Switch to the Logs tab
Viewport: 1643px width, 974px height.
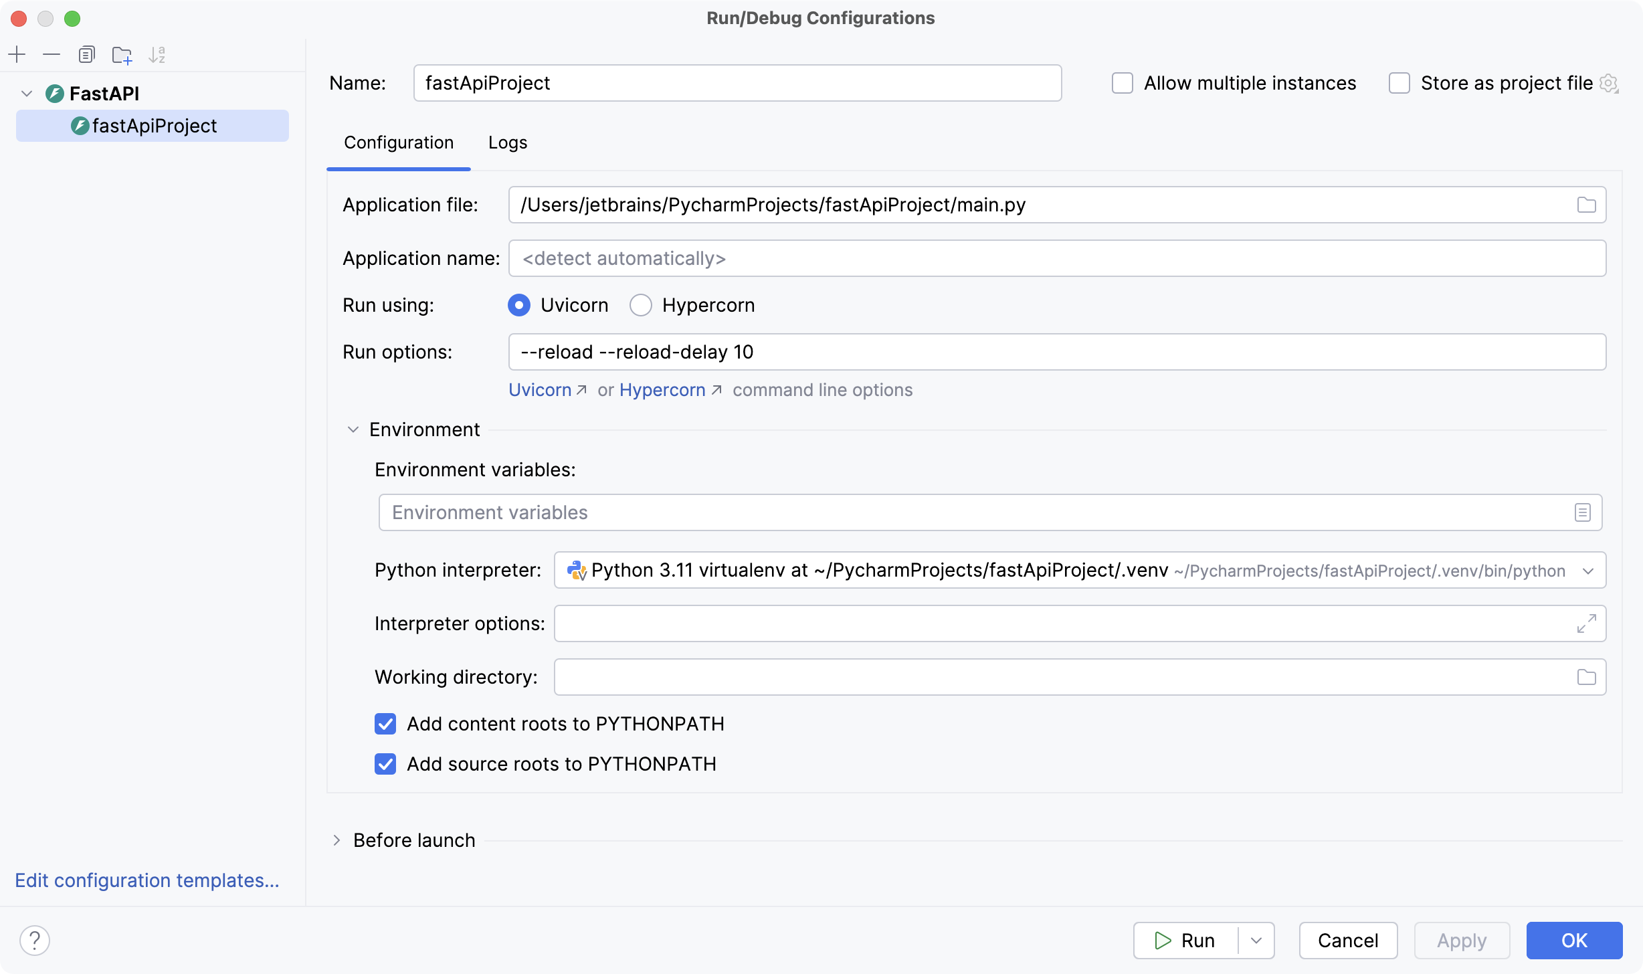(x=507, y=142)
